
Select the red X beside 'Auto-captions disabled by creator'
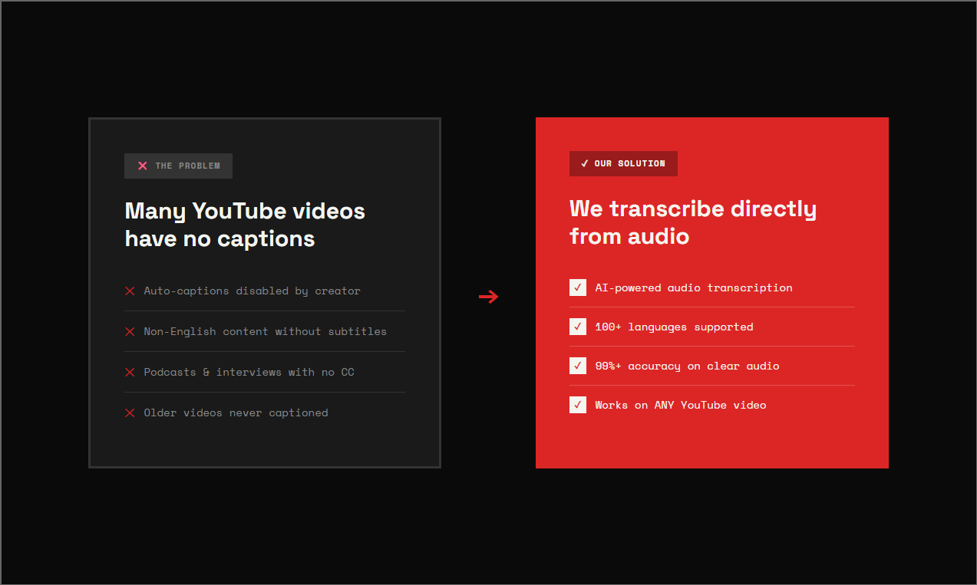point(129,291)
